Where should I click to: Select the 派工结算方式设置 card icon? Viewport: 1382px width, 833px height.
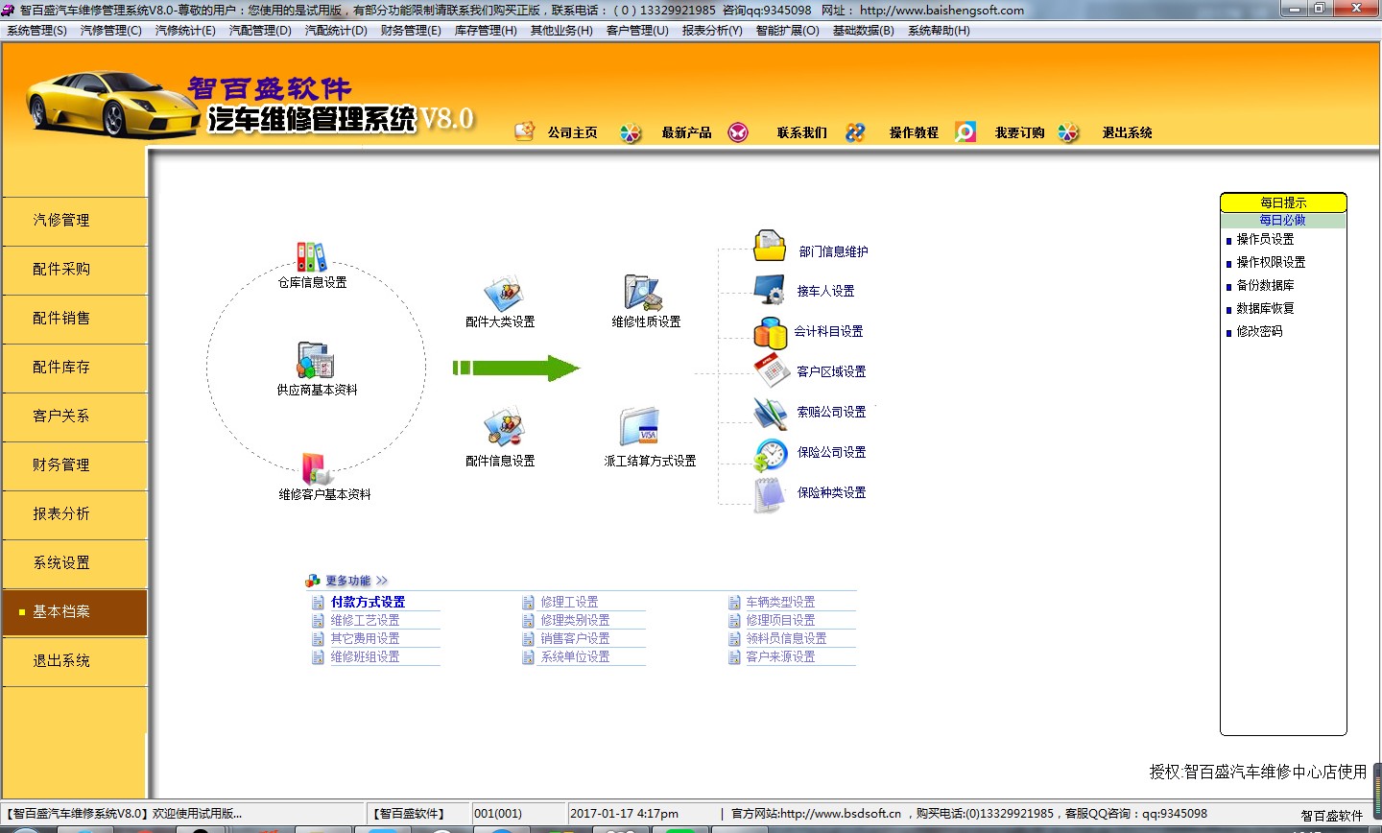(x=639, y=427)
